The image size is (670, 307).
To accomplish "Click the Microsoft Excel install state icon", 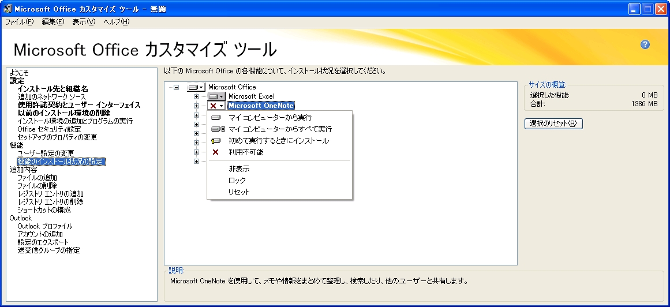I will [x=214, y=96].
